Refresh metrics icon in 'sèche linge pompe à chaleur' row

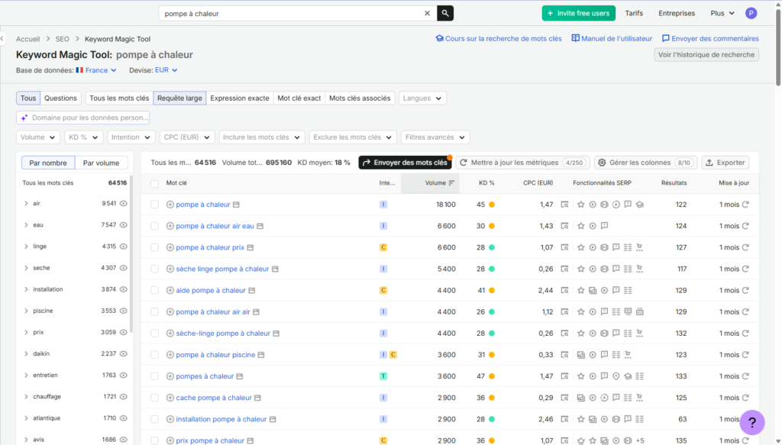(x=745, y=269)
